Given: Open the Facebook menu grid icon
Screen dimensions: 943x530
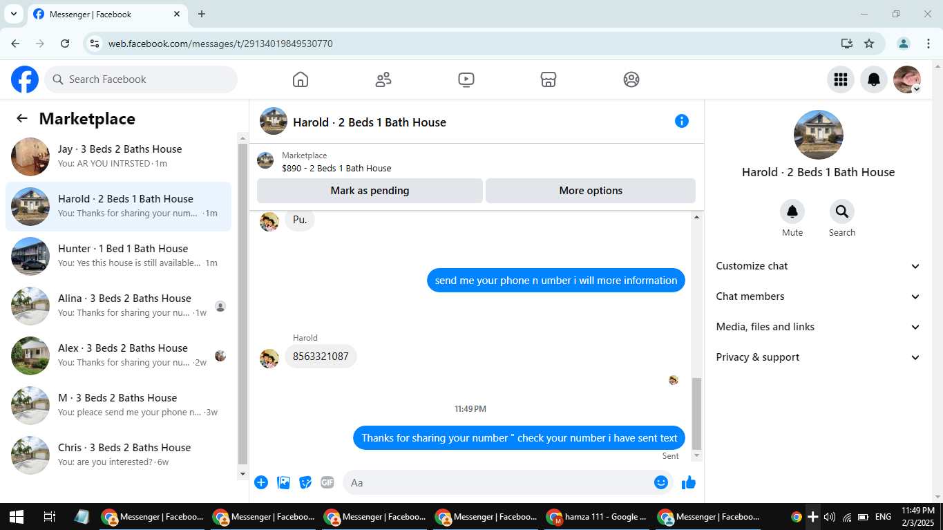Looking at the screenshot, I should (841, 79).
